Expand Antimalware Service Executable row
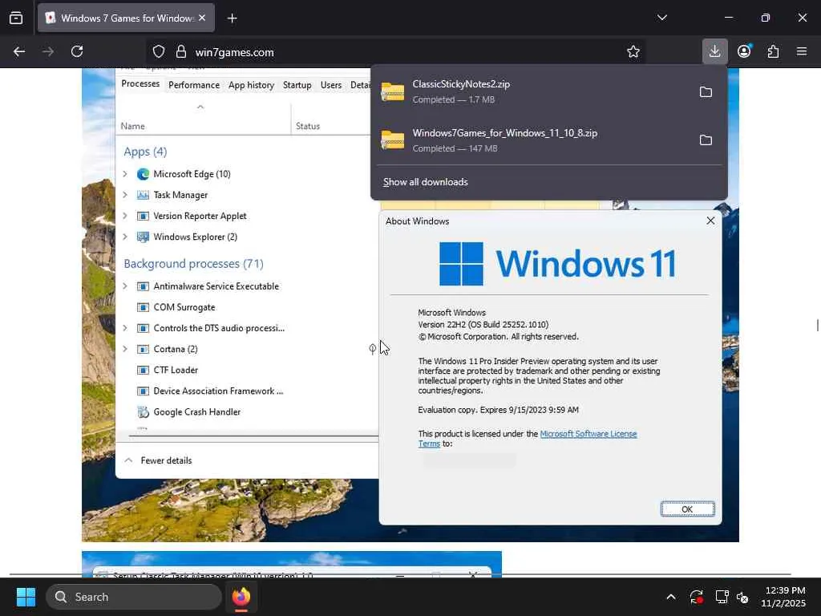The height and width of the screenshot is (616, 821). [x=125, y=286]
